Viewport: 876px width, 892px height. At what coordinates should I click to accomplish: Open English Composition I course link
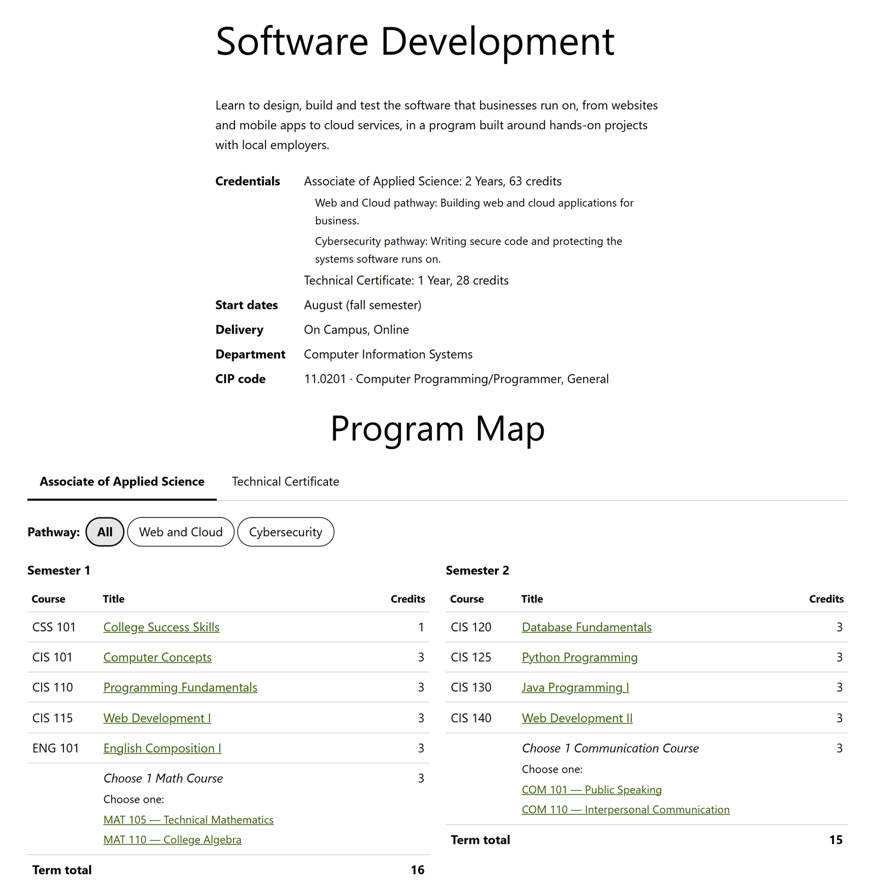tap(162, 748)
